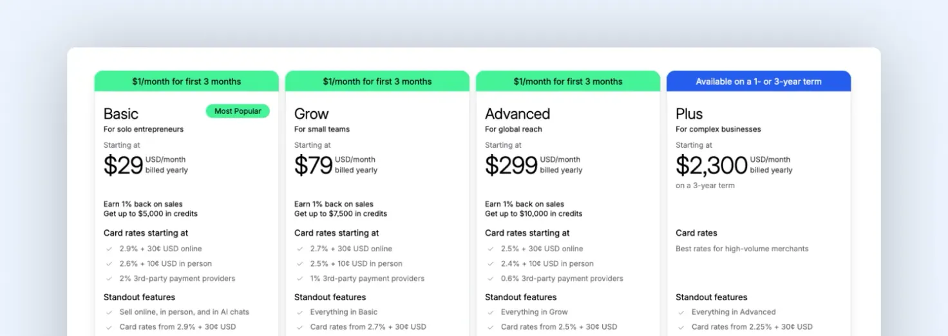Click the Most Popular badge on Basic
The height and width of the screenshot is (336, 948).
pos(238,111)
